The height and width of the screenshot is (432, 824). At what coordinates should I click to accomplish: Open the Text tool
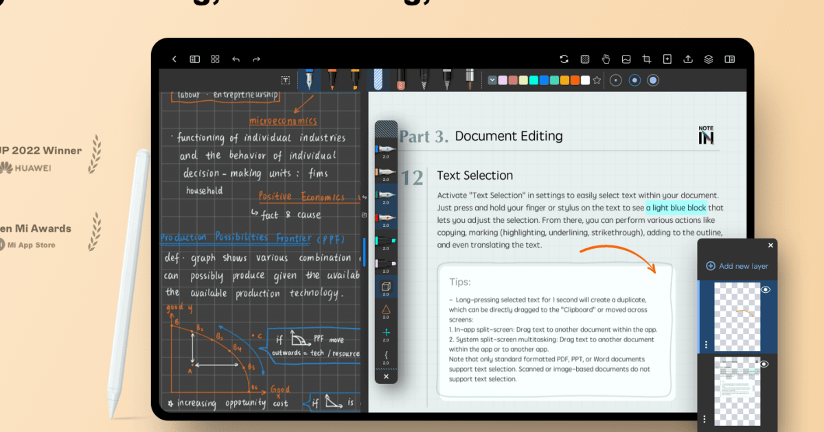click(285, 80)
